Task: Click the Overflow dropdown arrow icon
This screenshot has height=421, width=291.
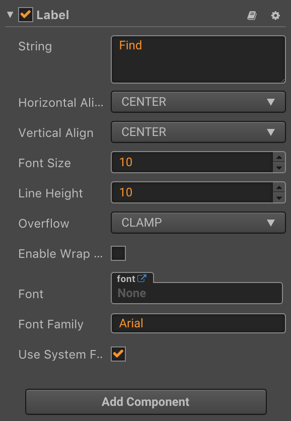Action: 271,223
